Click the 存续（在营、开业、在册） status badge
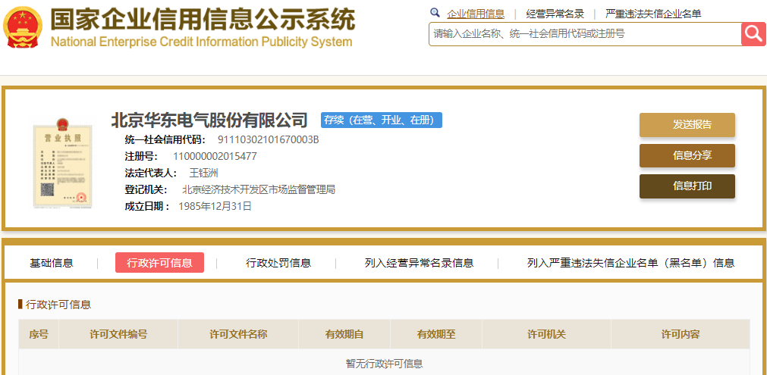 382,120
